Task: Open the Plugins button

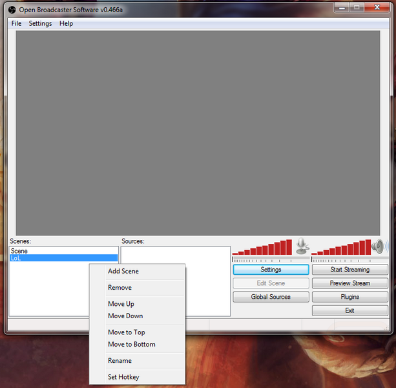Action: click(349, 297)
